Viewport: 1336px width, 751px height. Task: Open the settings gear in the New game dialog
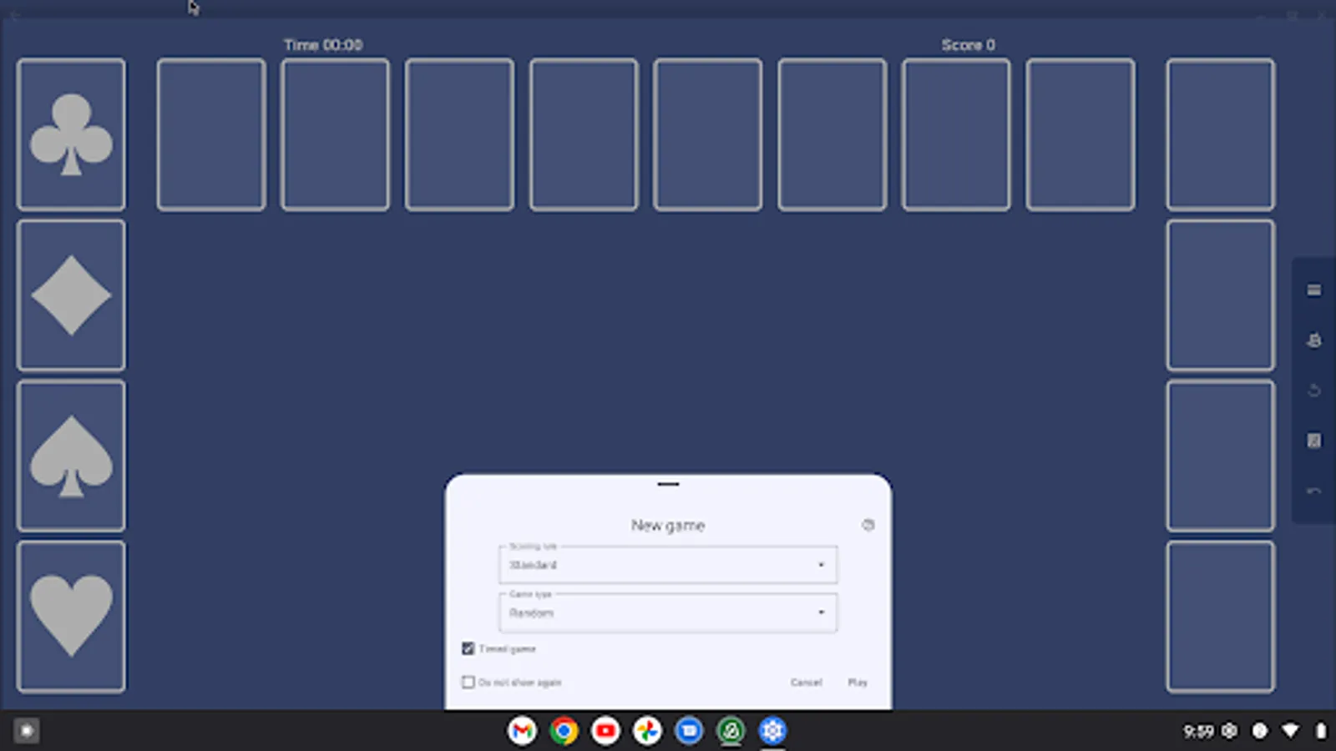(x=868, y=526)
